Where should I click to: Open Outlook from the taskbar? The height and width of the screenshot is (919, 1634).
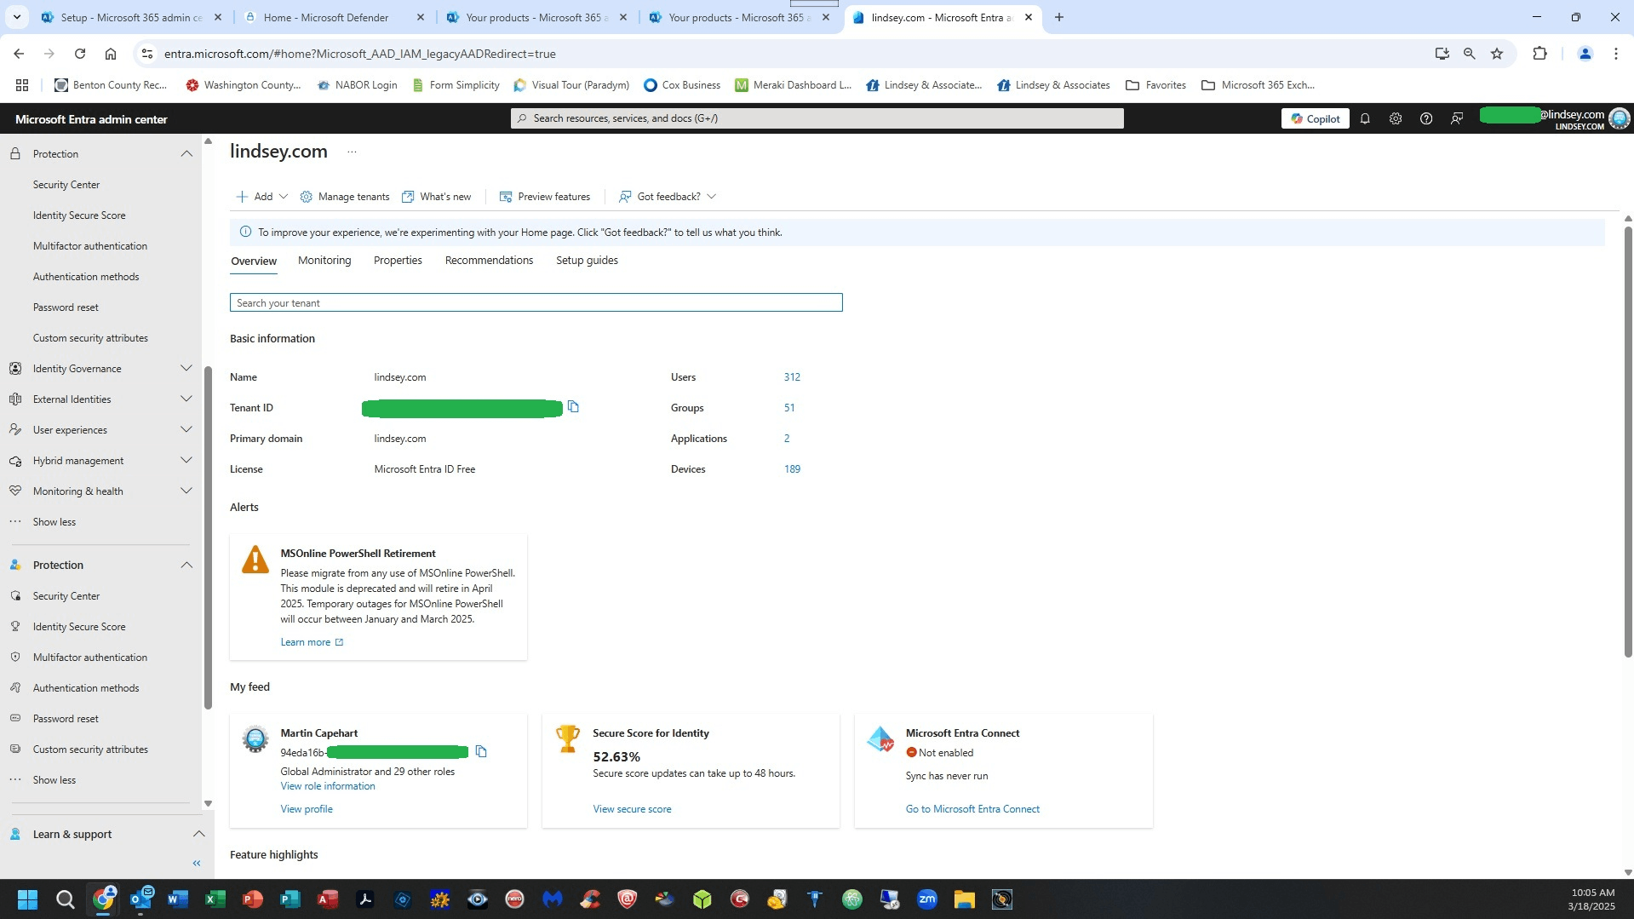[x=140, y=899]
